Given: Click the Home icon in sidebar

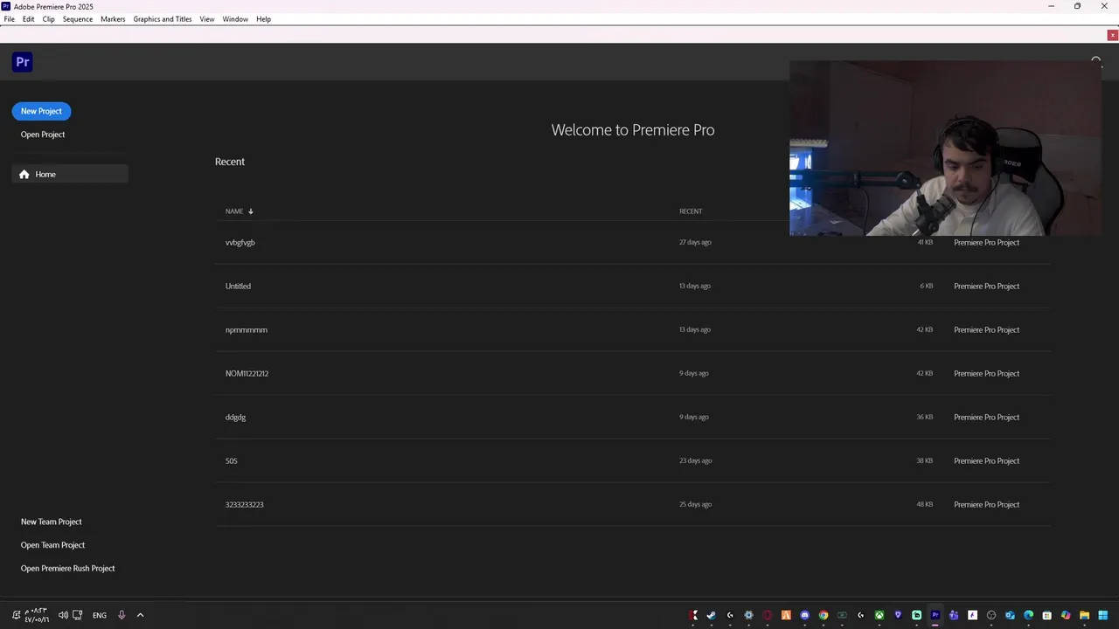Looking at the screenshot, I should tap(24, 174).
